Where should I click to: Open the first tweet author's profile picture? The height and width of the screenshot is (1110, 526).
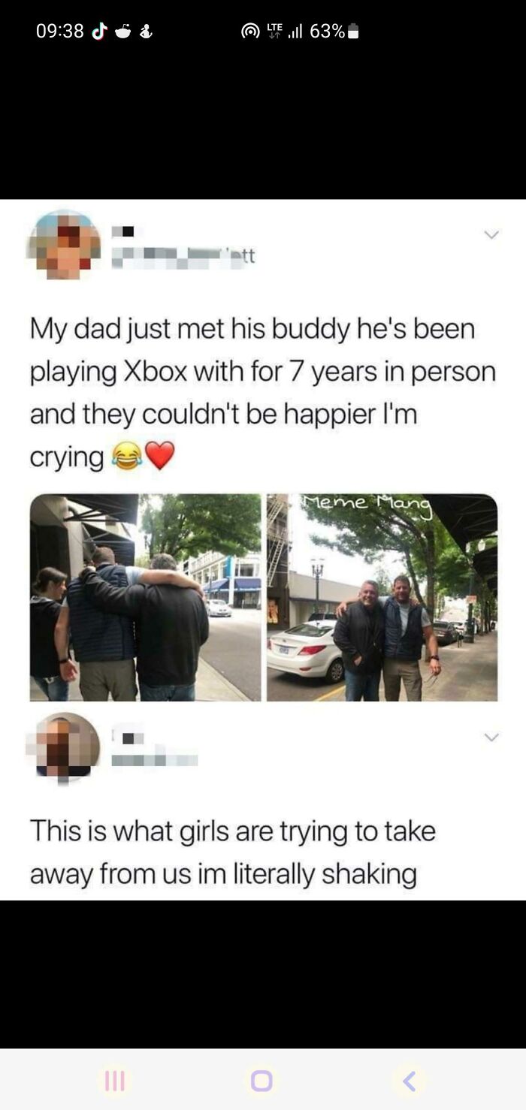click(64, 245)
